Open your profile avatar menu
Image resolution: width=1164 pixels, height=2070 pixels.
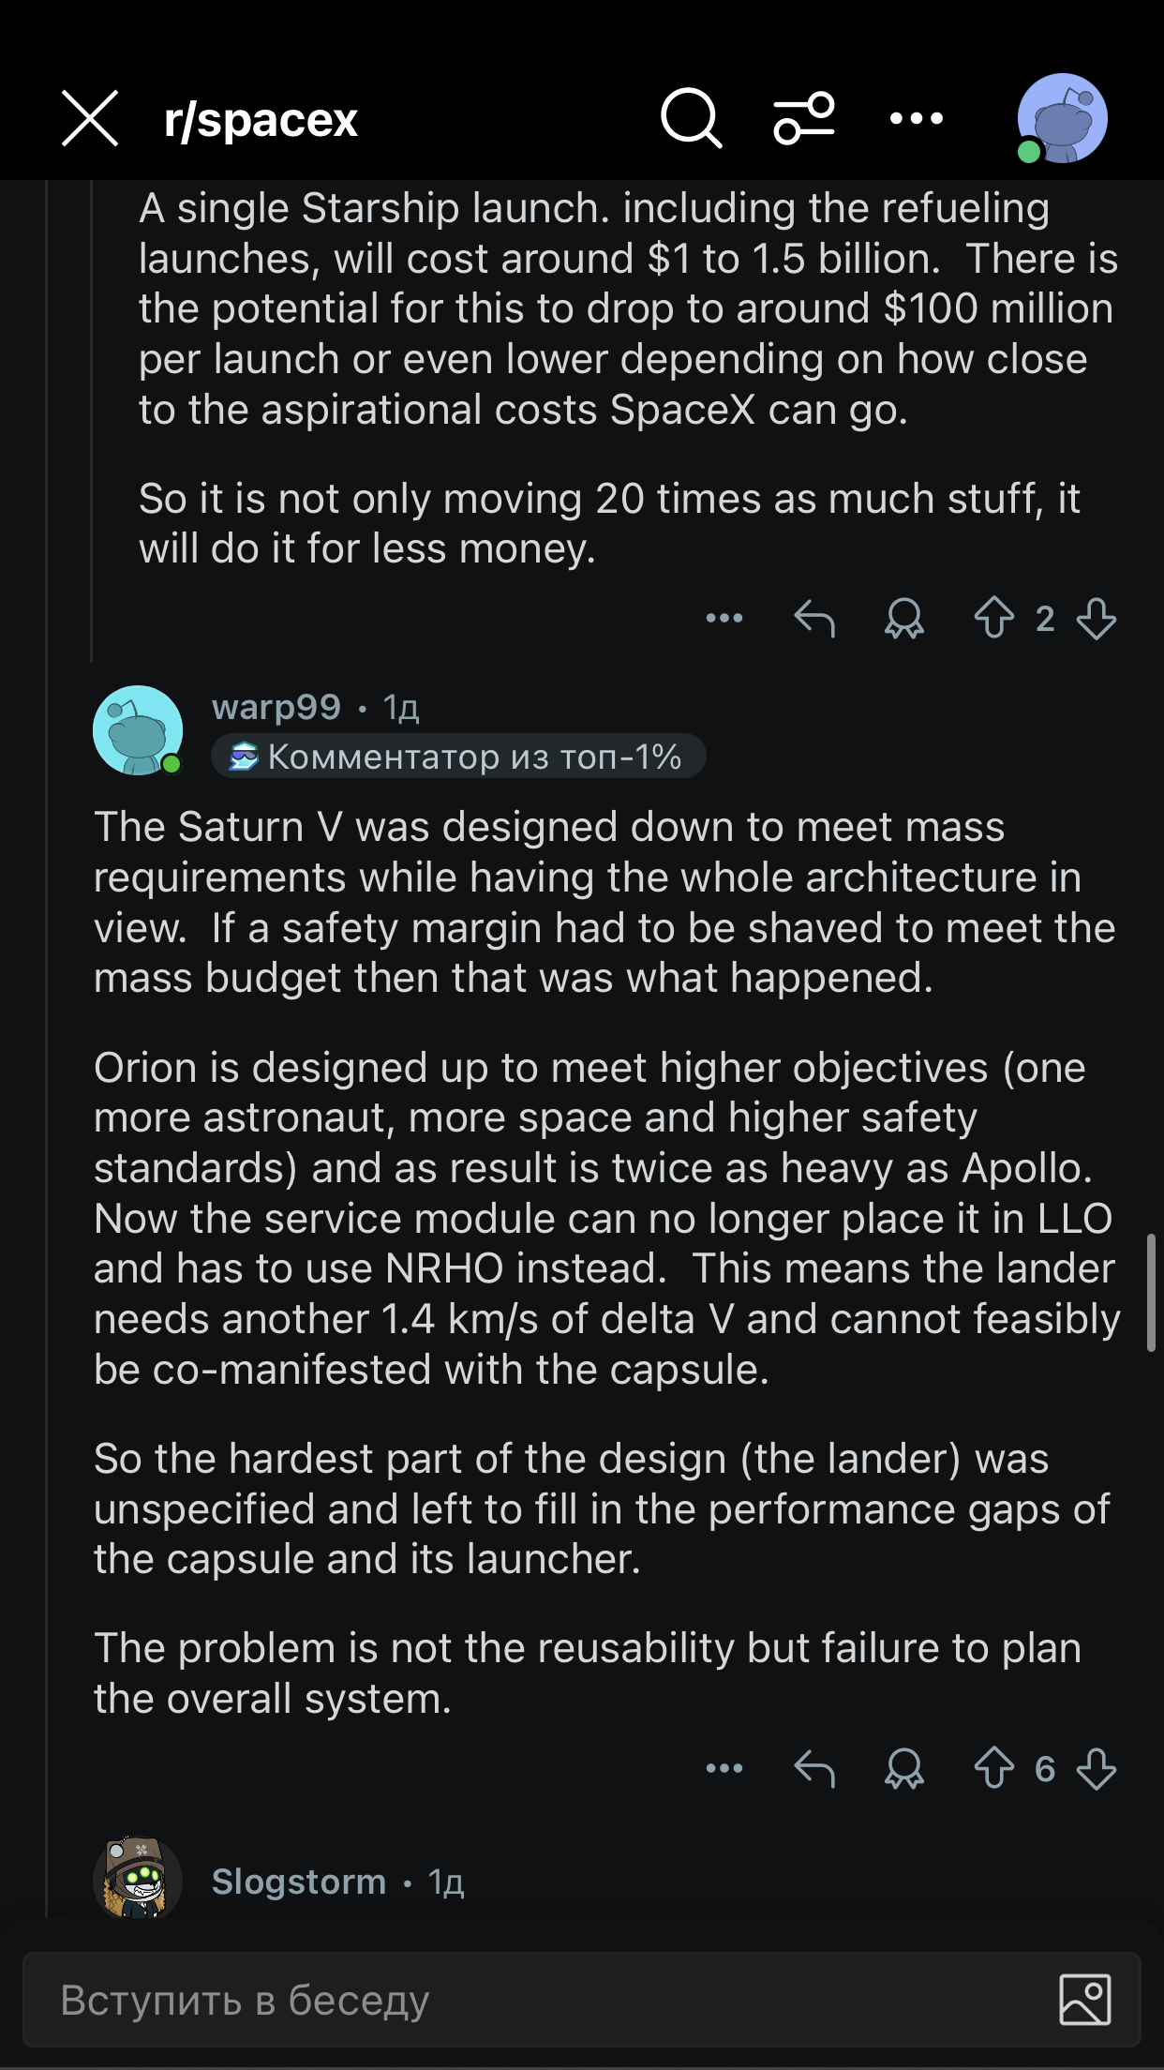pos(1061,119)
